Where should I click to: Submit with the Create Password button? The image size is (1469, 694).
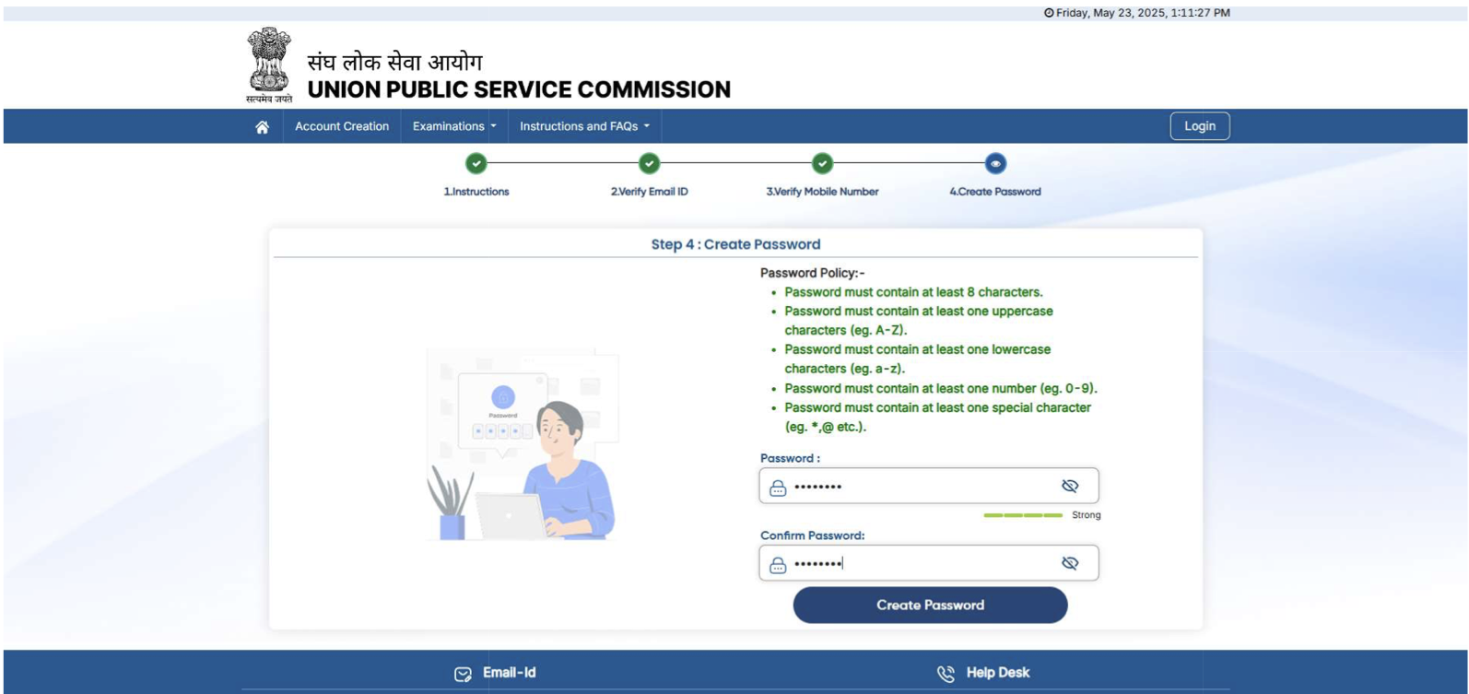pos(930,605)
